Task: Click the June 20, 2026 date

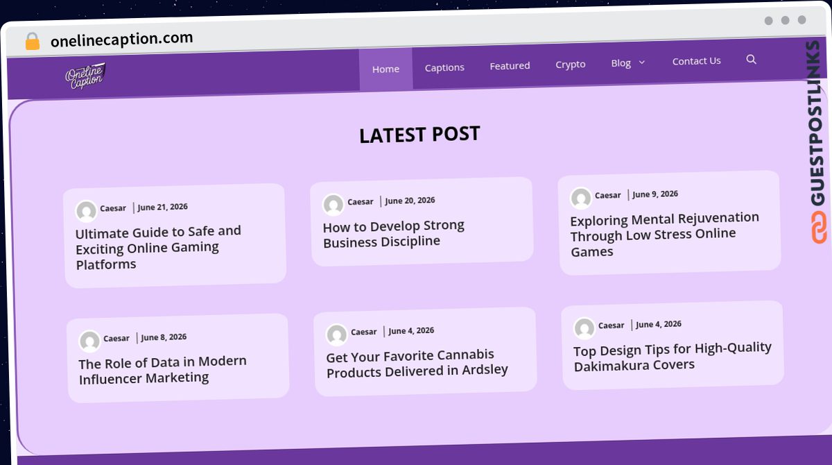Action: (x=410, y=201)
